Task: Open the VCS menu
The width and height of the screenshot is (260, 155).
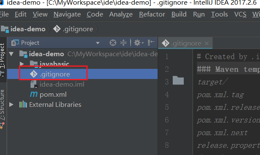Action: coord(240,14)
